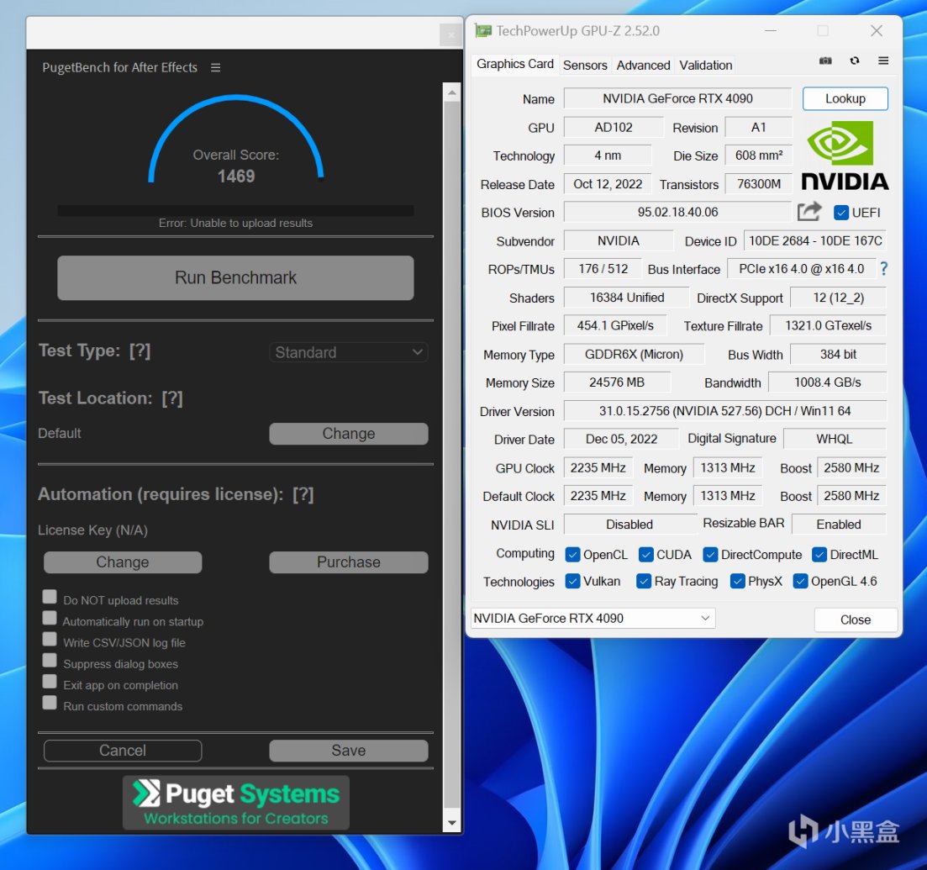Toggle the PhysX checkbox
Screen dimensions: 927x870
click(x=737, y=582)
